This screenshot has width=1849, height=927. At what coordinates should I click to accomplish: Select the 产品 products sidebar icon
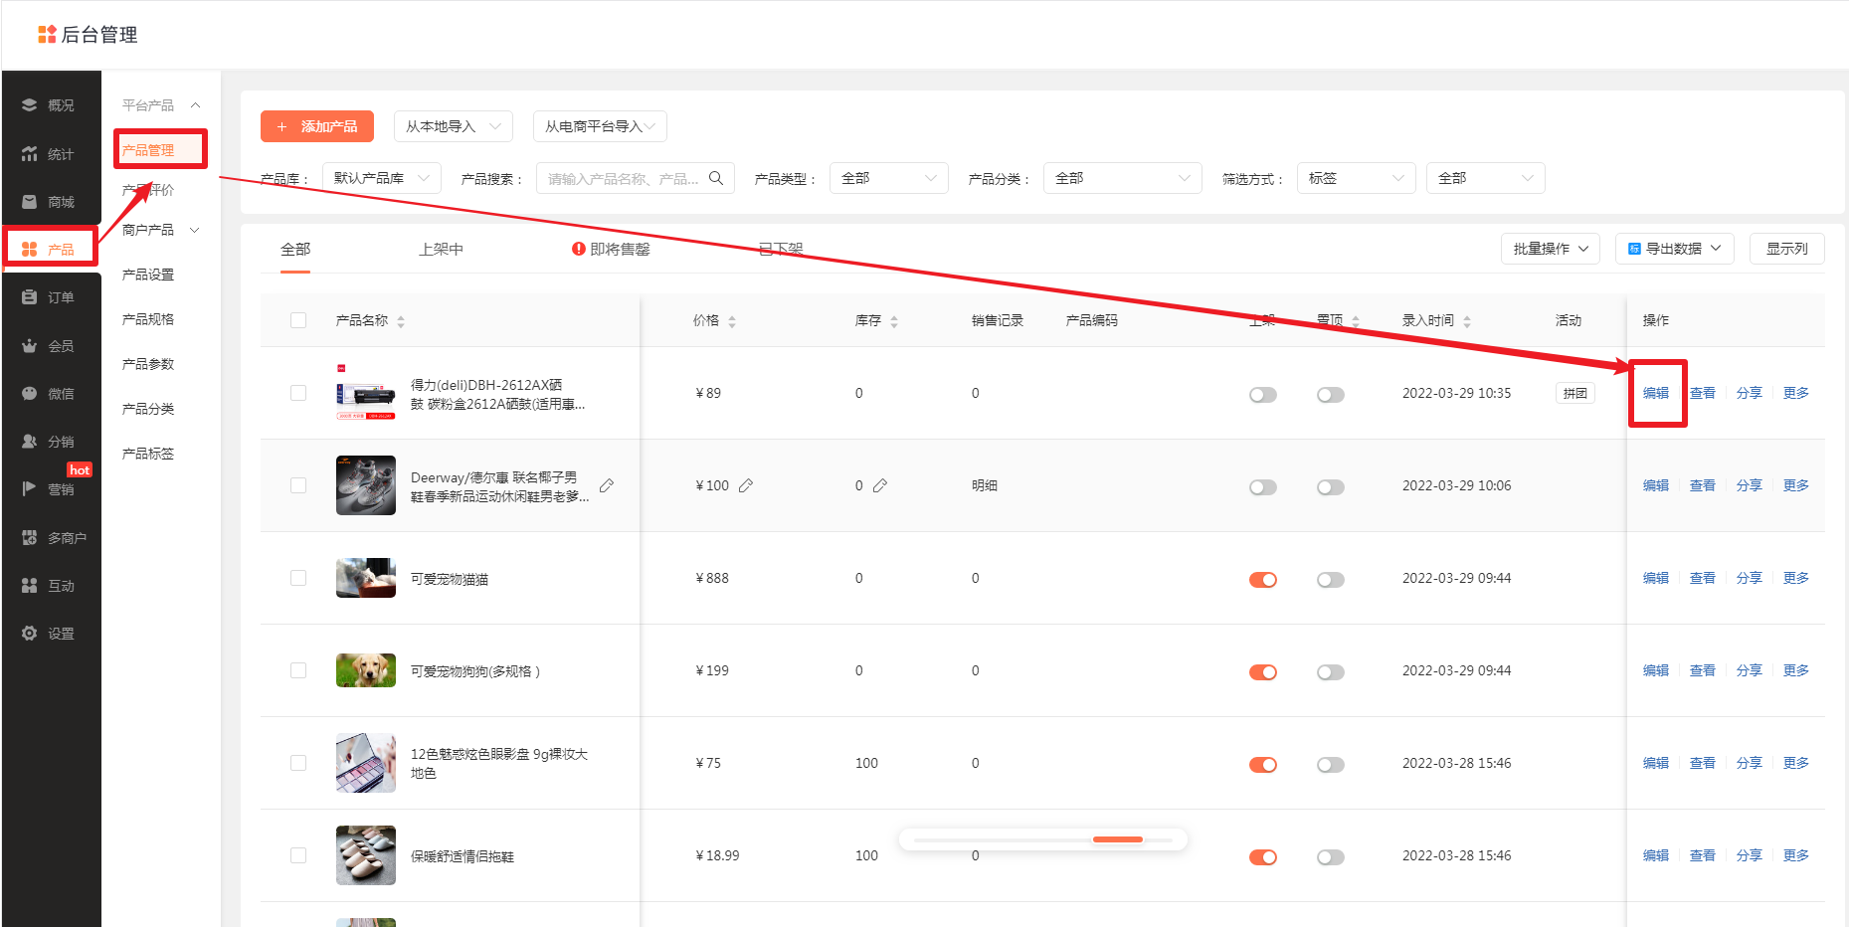click(30, 249)
